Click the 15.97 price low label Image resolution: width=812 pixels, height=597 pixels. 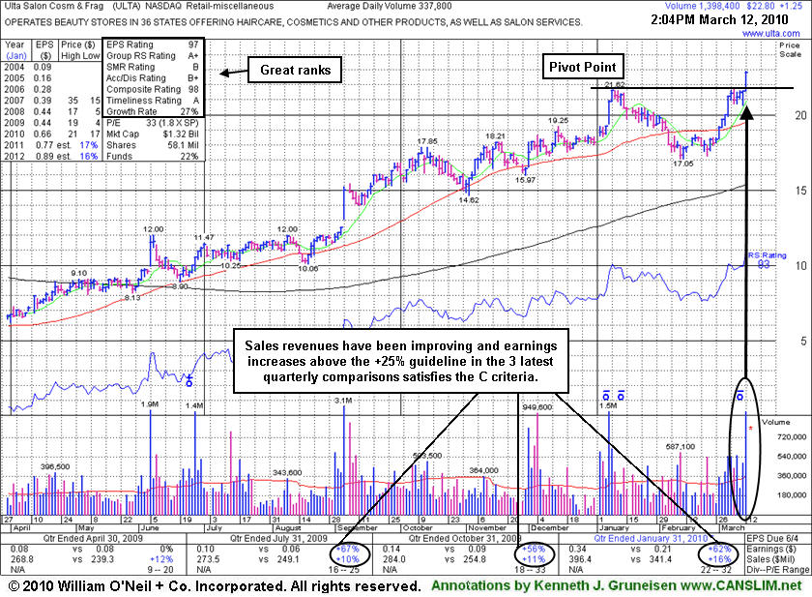coord(525,180)
